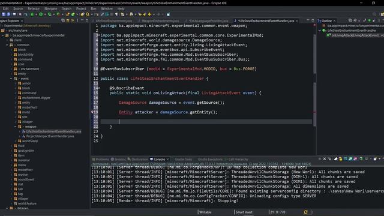
Task: Toggle Scroll Lock in Console toolbar
Action: [x=341, y=159]
